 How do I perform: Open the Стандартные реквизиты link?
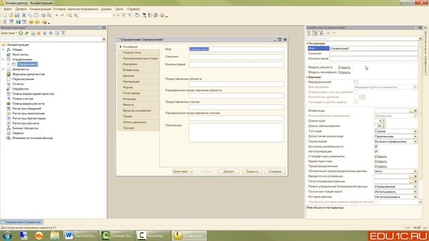coord(380,157)
